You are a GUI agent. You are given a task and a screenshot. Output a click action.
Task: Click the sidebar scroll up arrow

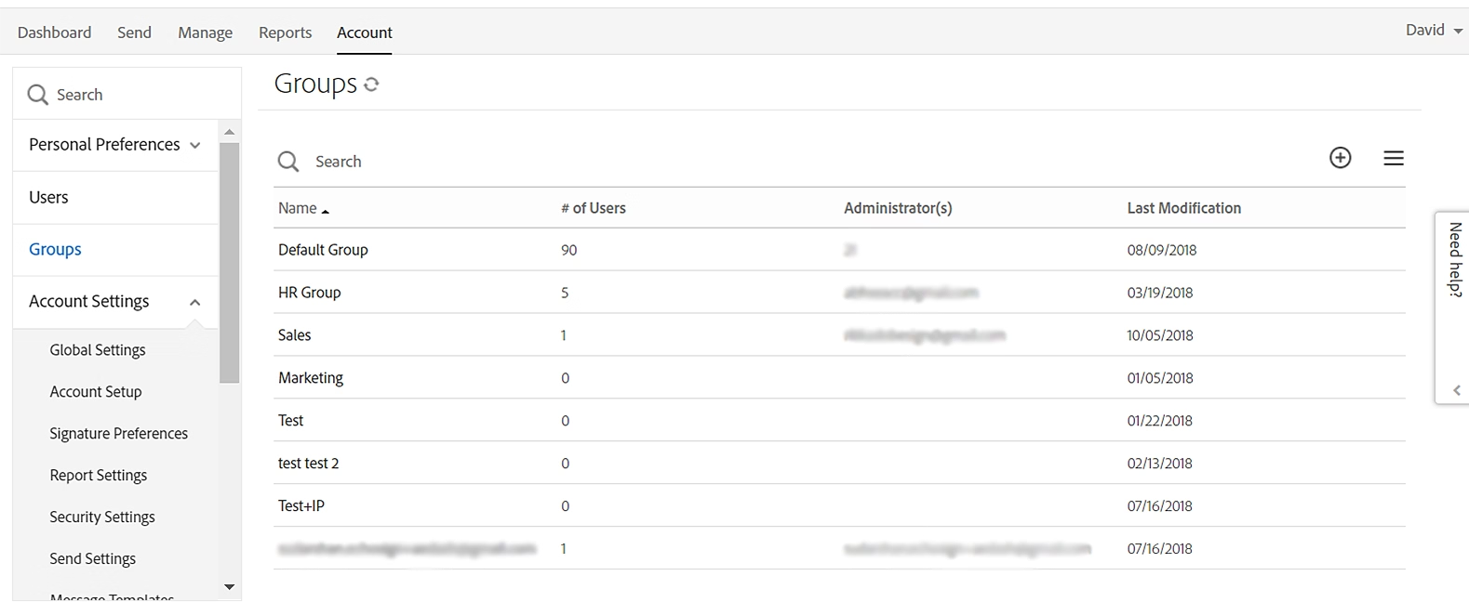coord(229,132)
